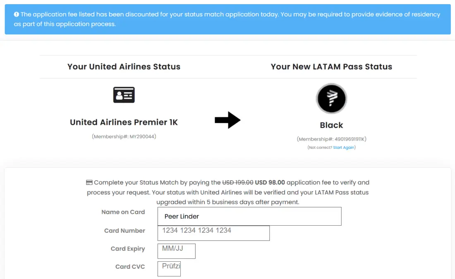The width and height of the screenshot is (455, 279).
Task: Click the crossed-out USD 199.00 price
Action: 238,182
